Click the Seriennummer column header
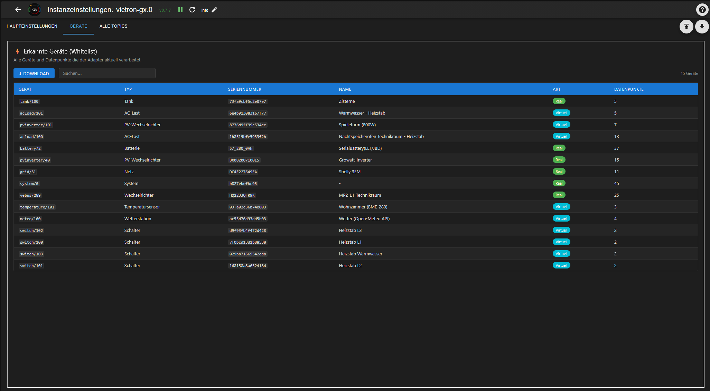This screenshot has width=710, height=391. 245,89
